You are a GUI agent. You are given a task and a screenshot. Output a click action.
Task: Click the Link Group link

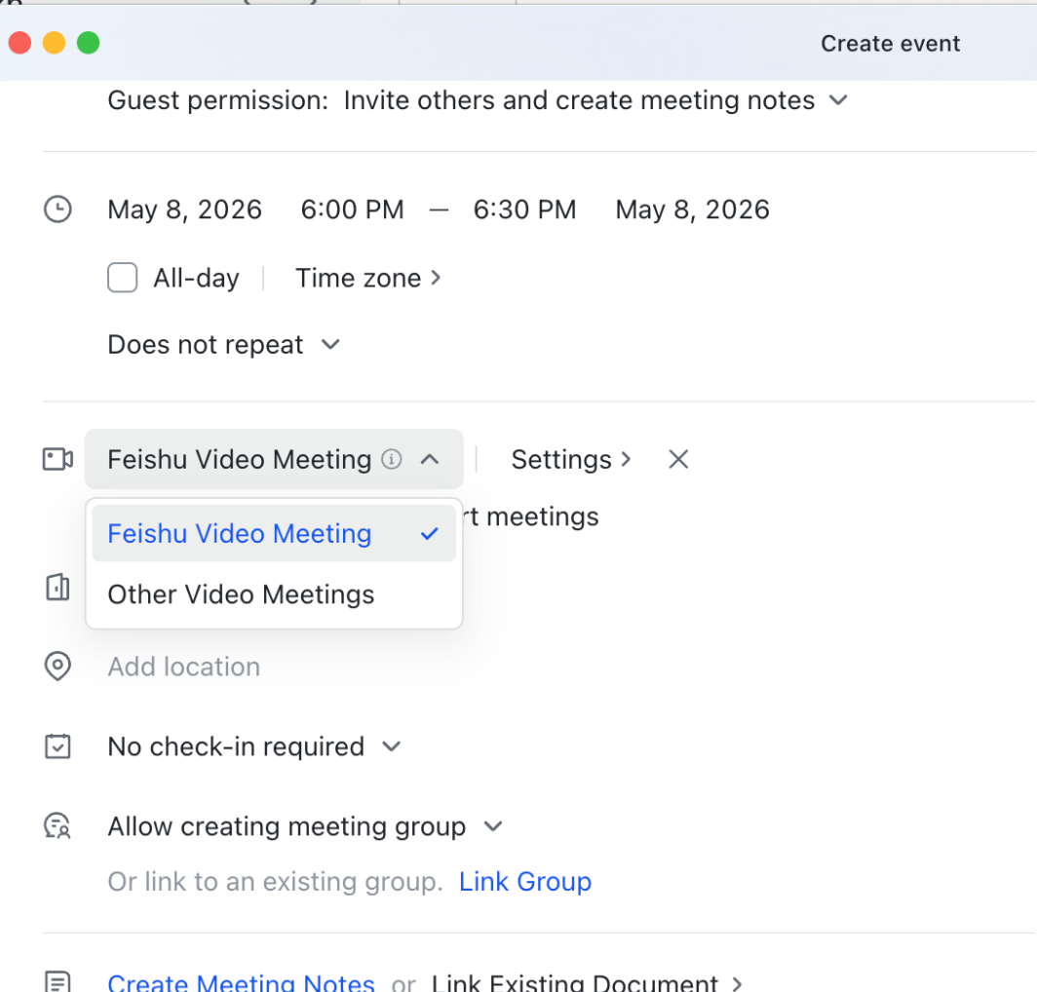pos(525,882)
